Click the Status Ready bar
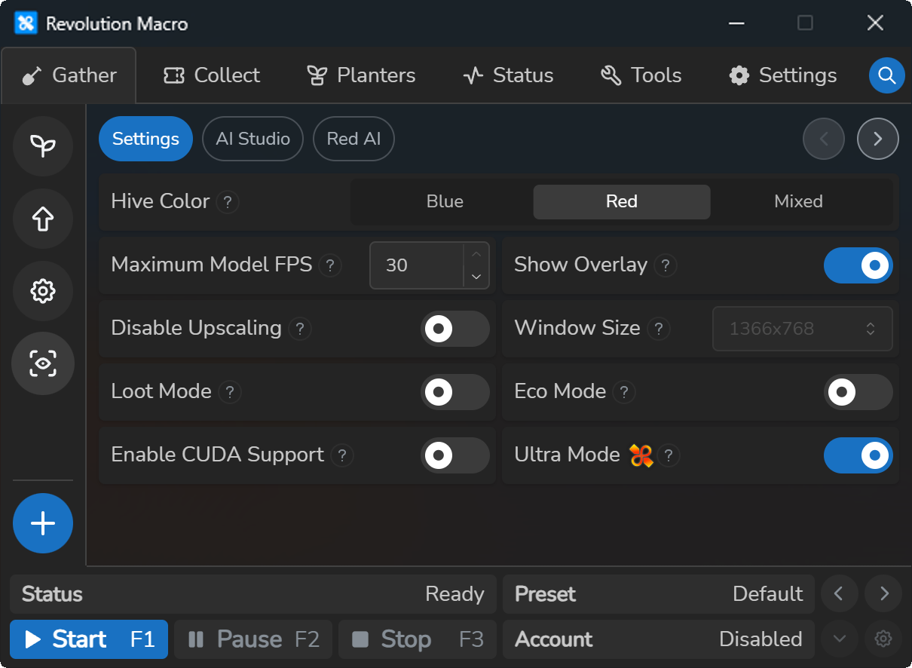 (253, 594)
